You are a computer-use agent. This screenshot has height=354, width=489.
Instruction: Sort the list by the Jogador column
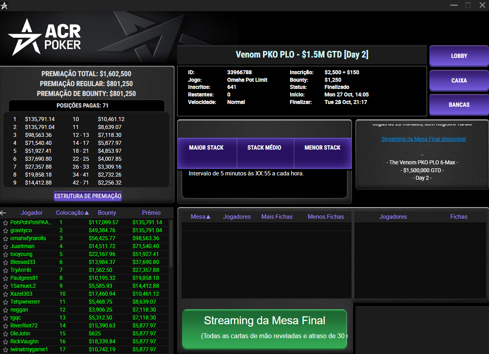click(x=31, y=213)
